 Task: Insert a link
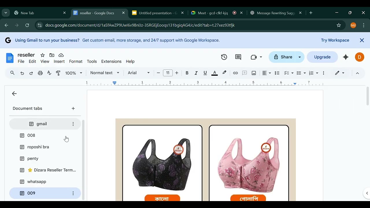pyautogui.click(x=235, y=73)
